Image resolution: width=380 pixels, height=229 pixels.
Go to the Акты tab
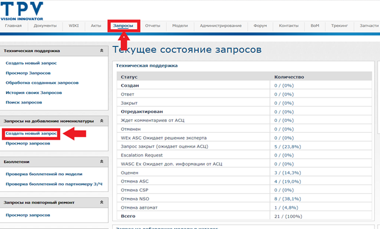pos(96,26)
